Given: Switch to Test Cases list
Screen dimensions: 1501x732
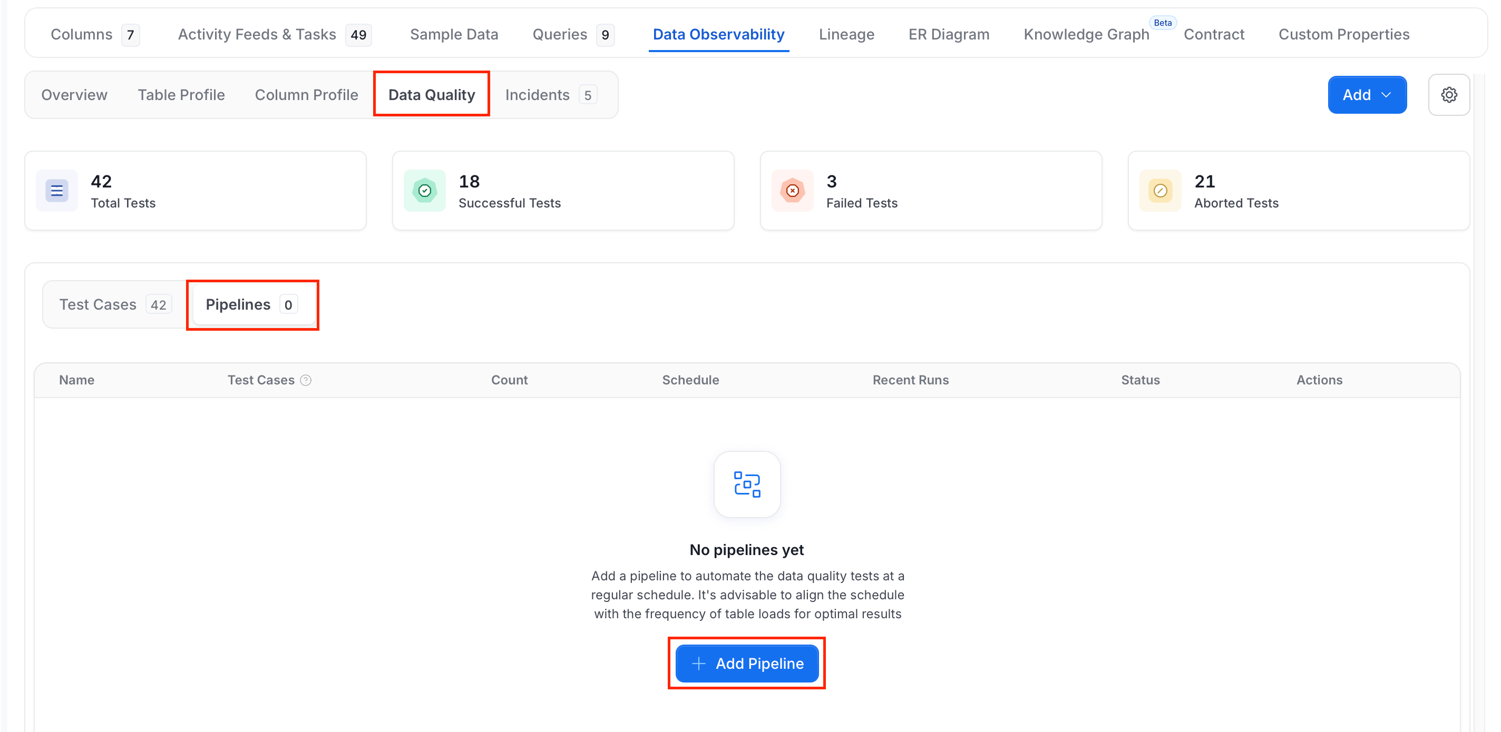Looking at the screenshot, I should pos(115,304).
